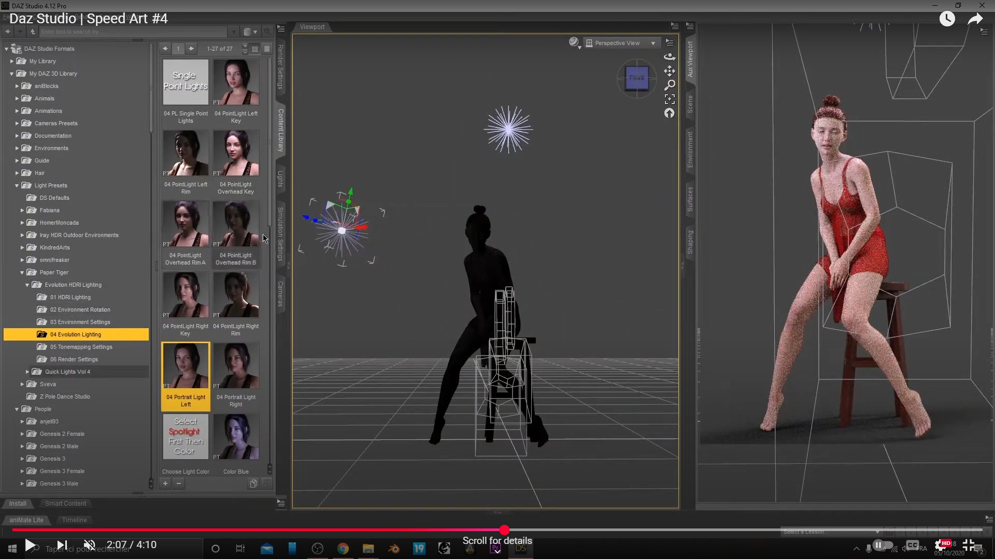The image size is (995, 559).
Task: Click the reset camera arrow control
Action: coord(670,113)
